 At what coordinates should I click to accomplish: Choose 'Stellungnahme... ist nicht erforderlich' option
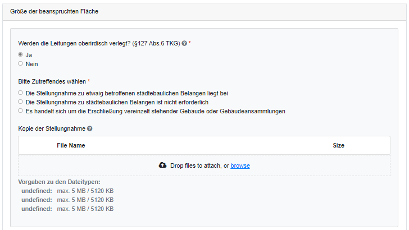21,102
